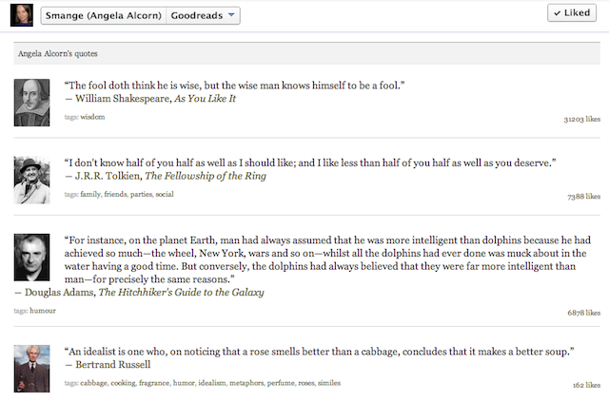The height and width of the screenshot is (402, 609).
Task: Select the idealism tag
Action: coord(212,383)
